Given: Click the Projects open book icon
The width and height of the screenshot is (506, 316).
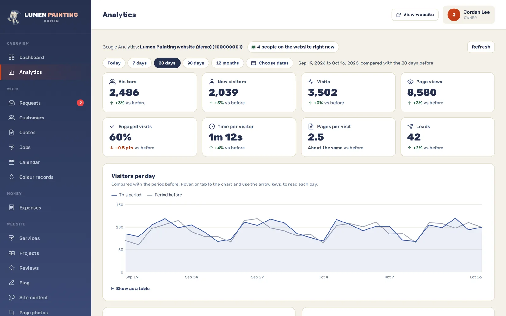Looking at the screenshot, I should click(12, 253).
